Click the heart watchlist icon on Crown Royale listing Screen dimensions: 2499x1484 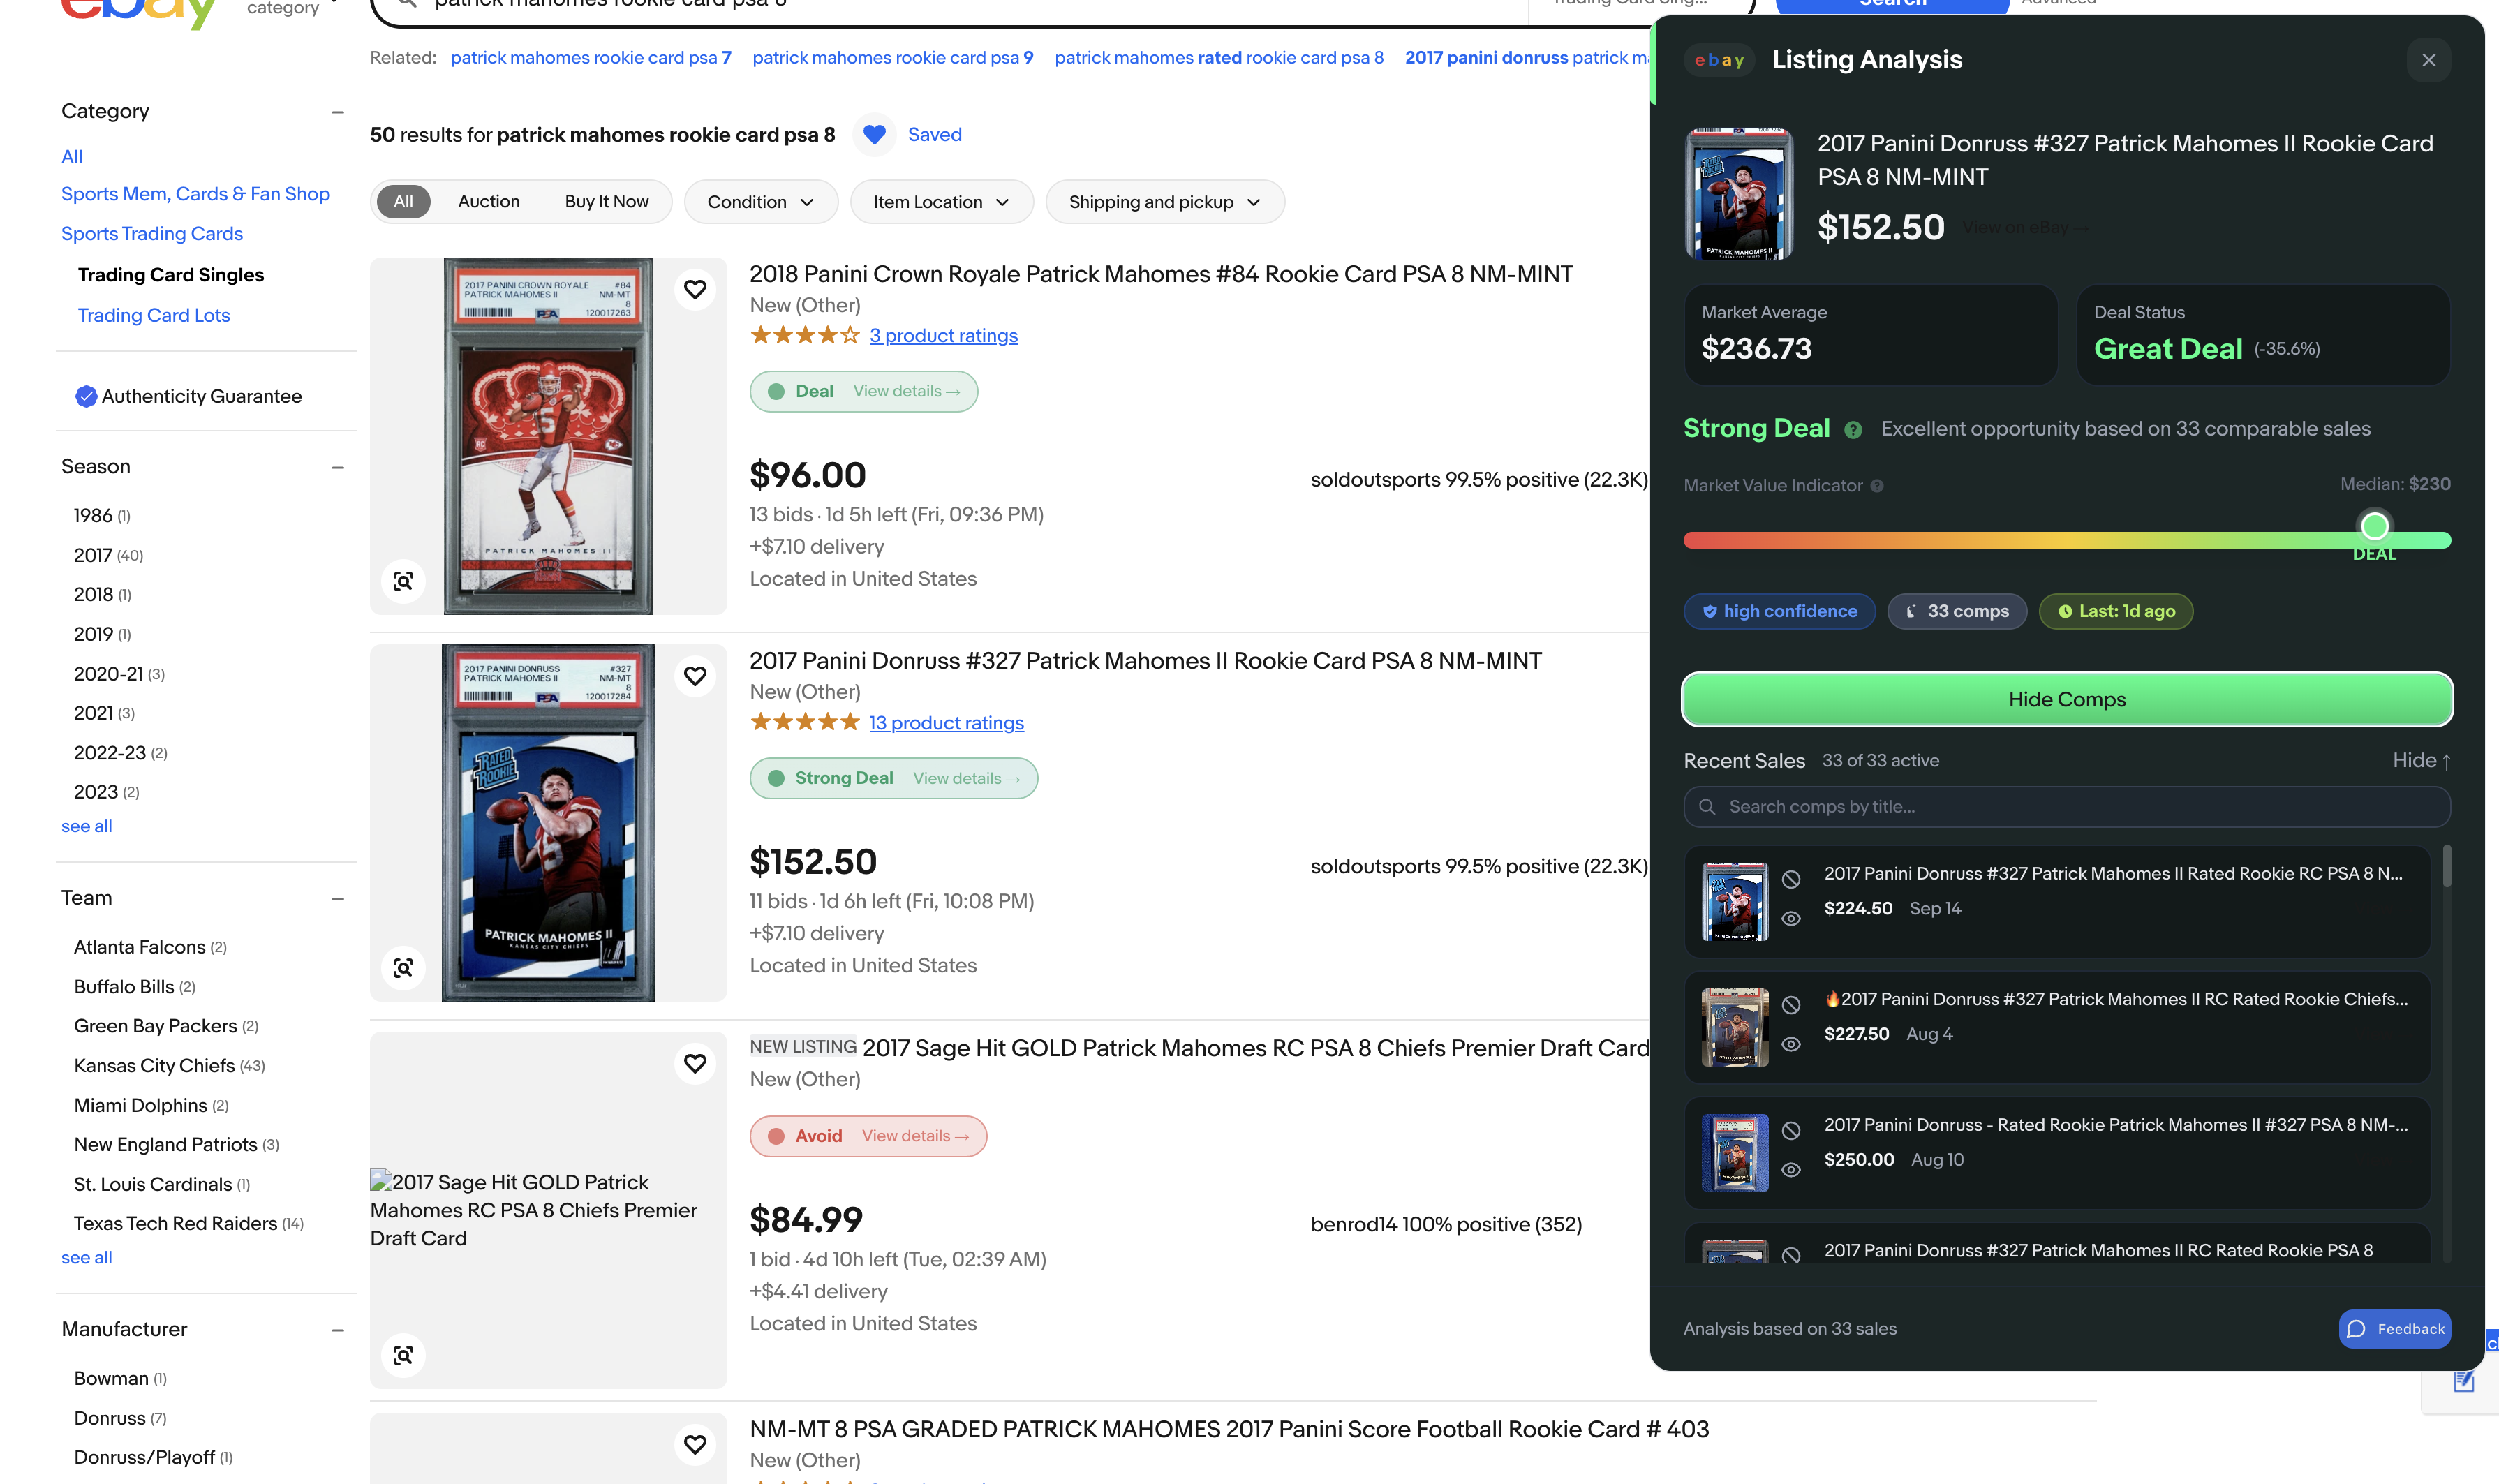pyautogui.click(x=695, y=290)
